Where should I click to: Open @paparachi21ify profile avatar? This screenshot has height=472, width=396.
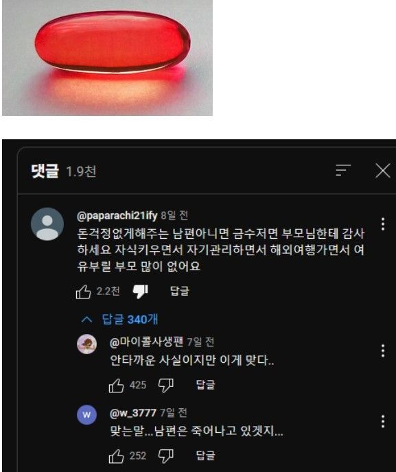(47, 224)
